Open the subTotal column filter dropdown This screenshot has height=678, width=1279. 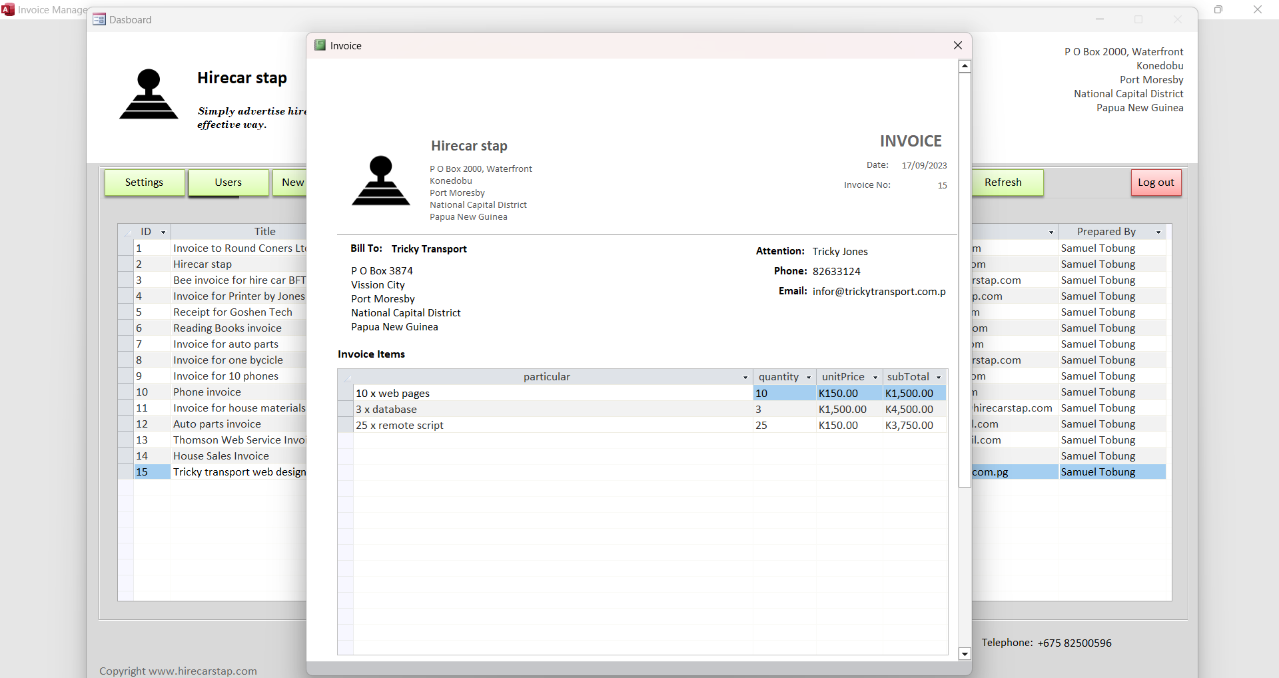tap(939, 377)
